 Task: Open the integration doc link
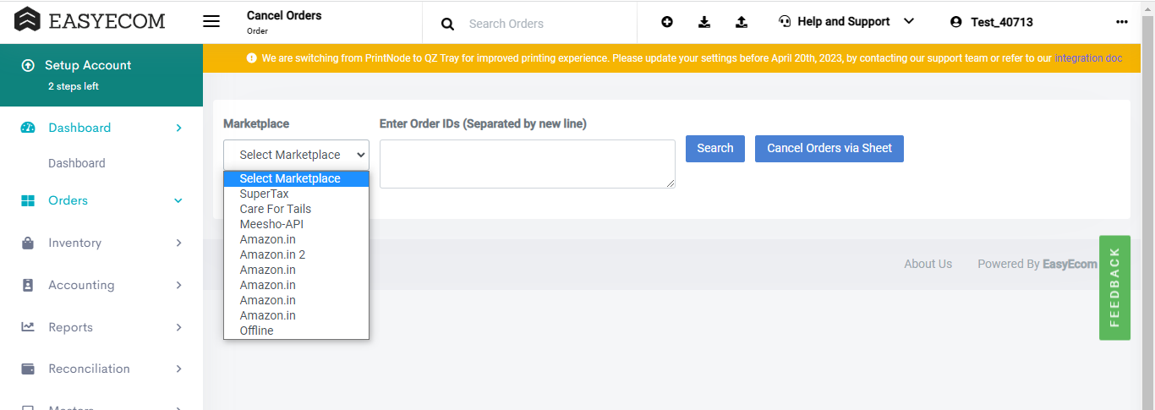pos(1088,58)
